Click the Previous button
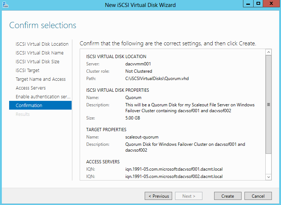Image resolution: width=281 pixels, height=205 pixels. [159, 196]
